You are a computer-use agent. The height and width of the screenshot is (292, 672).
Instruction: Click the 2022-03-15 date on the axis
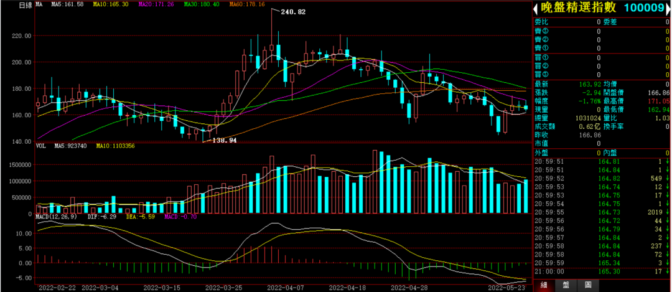pyautogui.click(x=161, y=288)
